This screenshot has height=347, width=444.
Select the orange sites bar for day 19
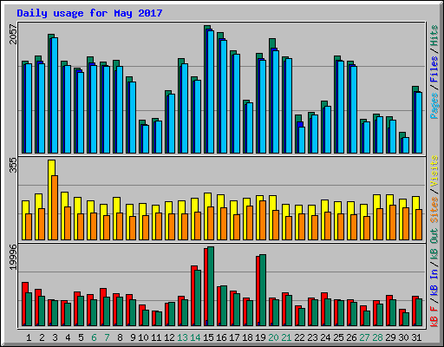click(x=263, y=220)
